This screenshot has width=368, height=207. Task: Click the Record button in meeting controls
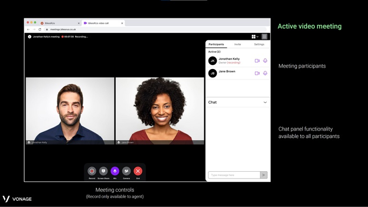coord(92,171)
